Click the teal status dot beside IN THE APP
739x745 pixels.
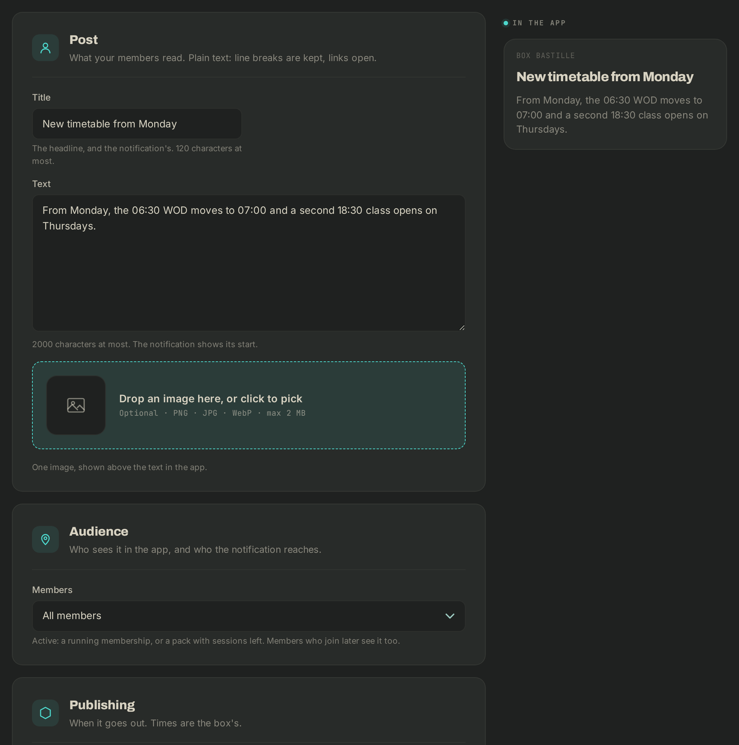pyautogui.click(x=506, y=23)
